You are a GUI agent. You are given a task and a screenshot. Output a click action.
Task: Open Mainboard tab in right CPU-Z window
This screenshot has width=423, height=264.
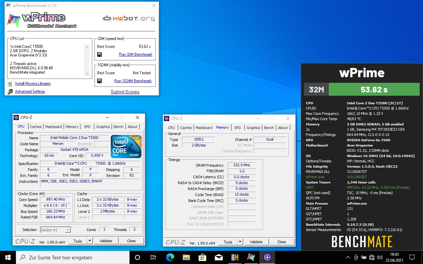click(x=204, y=128)
